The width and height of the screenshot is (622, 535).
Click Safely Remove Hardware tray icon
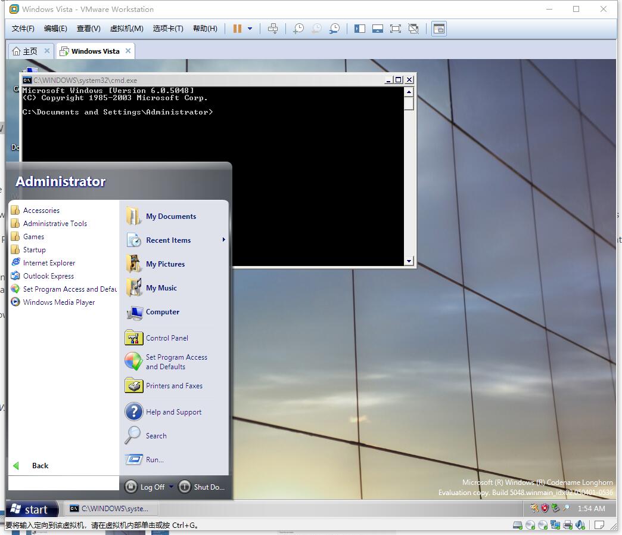pyautogui.click(x=555, y=508)
